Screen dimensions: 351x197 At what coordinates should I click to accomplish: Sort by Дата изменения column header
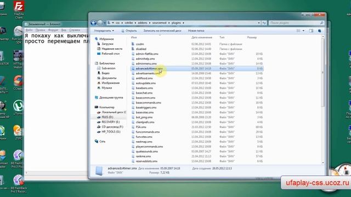pos(201,37)
